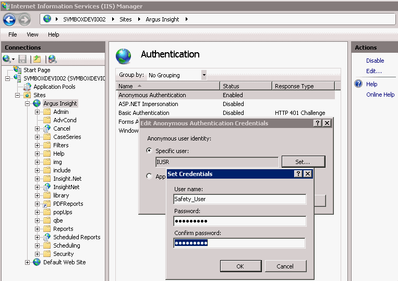Click the Password field
Viewport: 398px width, 281px height.
[240, 221]
